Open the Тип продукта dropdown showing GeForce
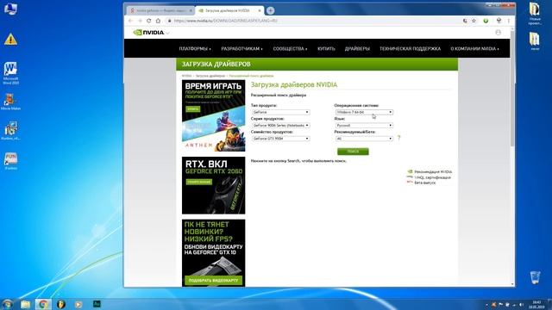552x310 pixels. [280, 112]
